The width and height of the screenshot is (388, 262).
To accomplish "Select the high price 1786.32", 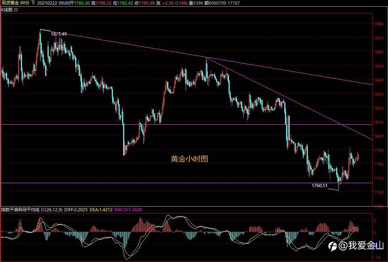I will click(x=103, y=3).
